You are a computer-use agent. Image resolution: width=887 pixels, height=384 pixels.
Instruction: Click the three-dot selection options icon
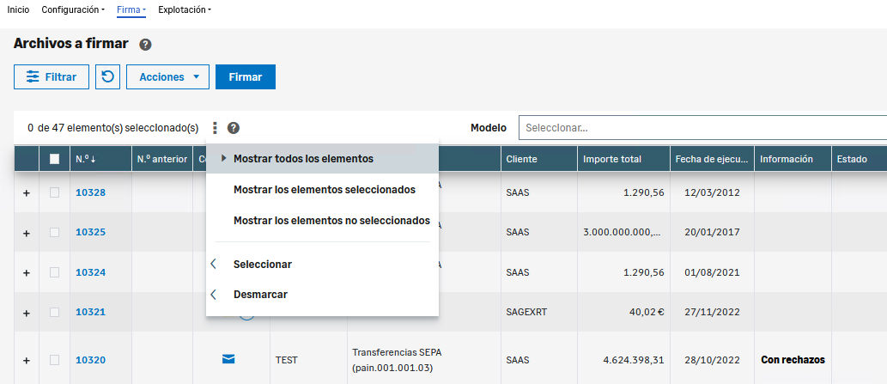pyautogui.click(x=215, y=128)
